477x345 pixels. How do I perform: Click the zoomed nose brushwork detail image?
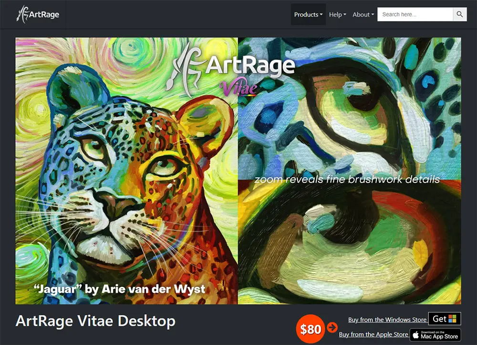pyautogui.click(x=350, y=242)
